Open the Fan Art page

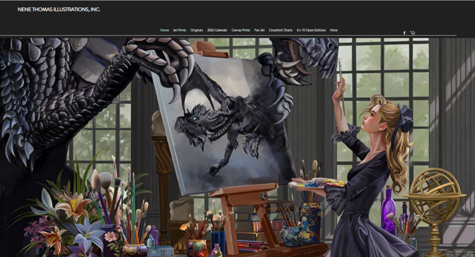coord(259,30)
